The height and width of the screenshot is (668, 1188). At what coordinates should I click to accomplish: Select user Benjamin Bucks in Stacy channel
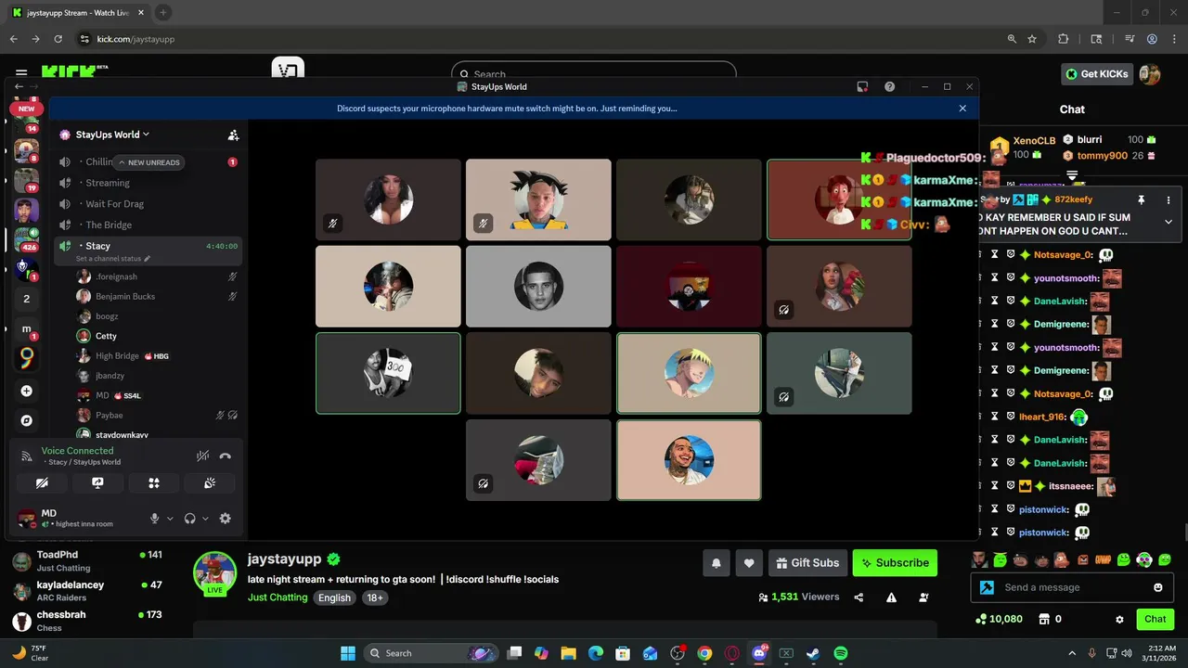125,297
